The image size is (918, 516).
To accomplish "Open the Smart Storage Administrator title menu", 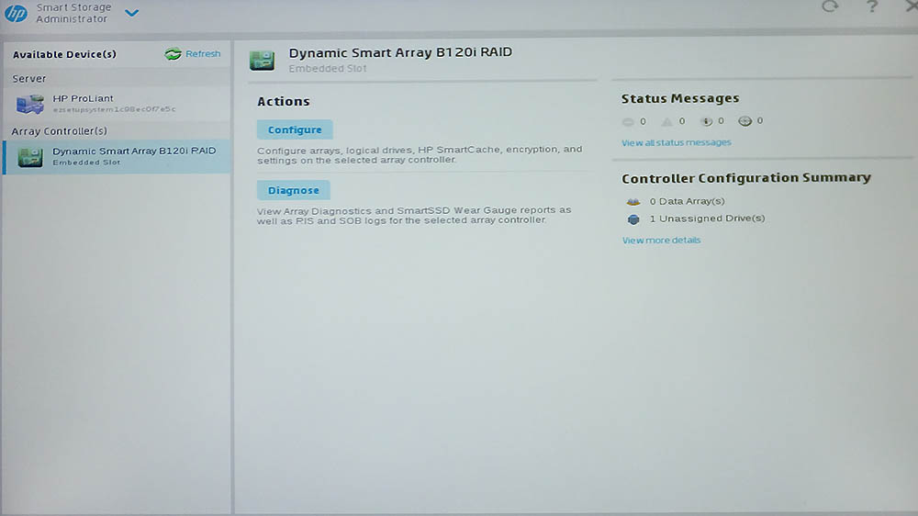I will tap(73, 13).
